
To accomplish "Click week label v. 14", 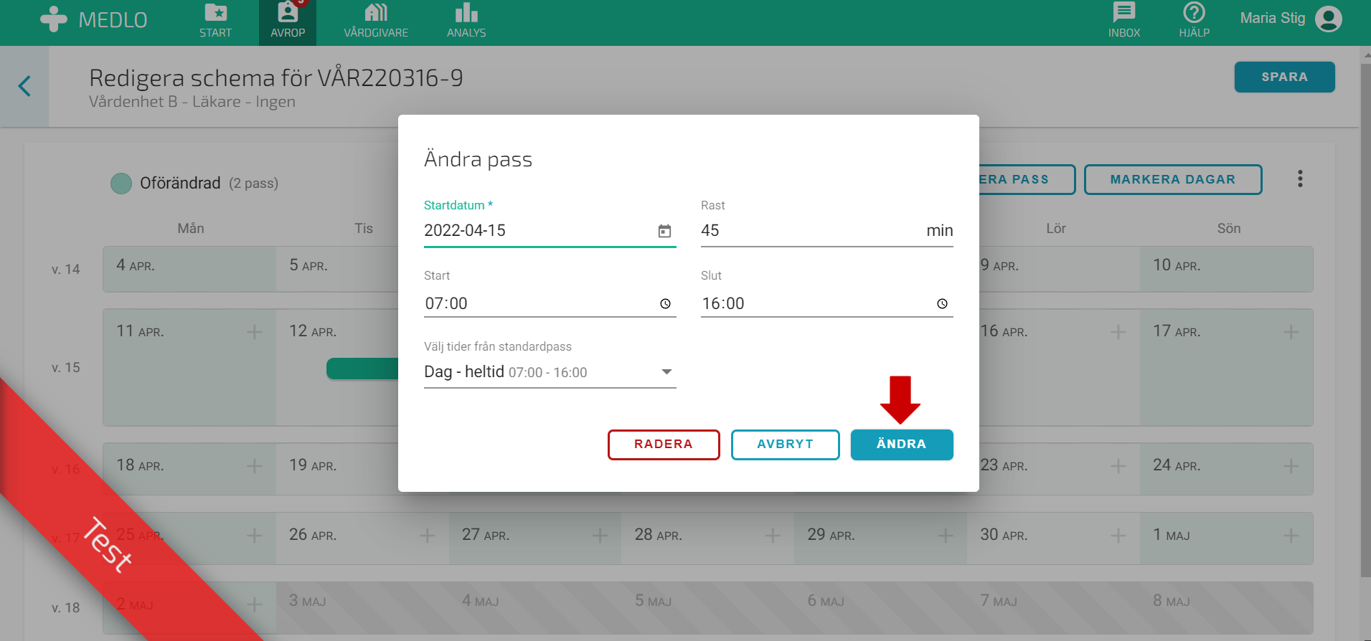I will coord(66,270).
